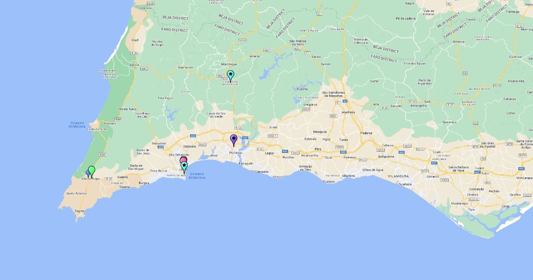Select the Budens label
Screen dimensions: 533x280
point(122,177)
